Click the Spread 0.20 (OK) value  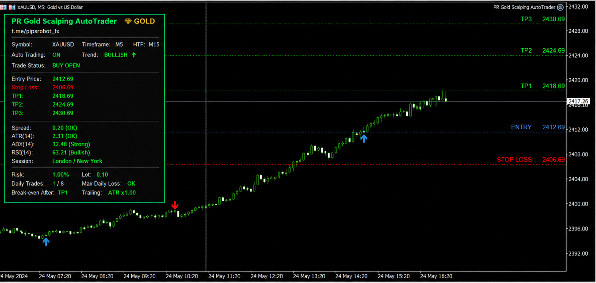tap(65, 128)
